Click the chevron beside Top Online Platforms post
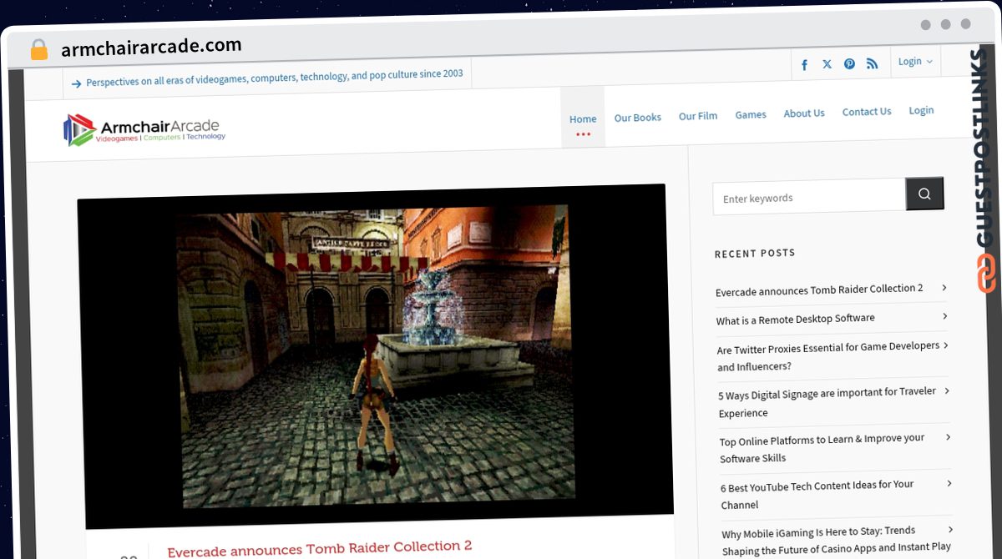1002x559 pixels. pyautogui.click(x=947, y=436)
